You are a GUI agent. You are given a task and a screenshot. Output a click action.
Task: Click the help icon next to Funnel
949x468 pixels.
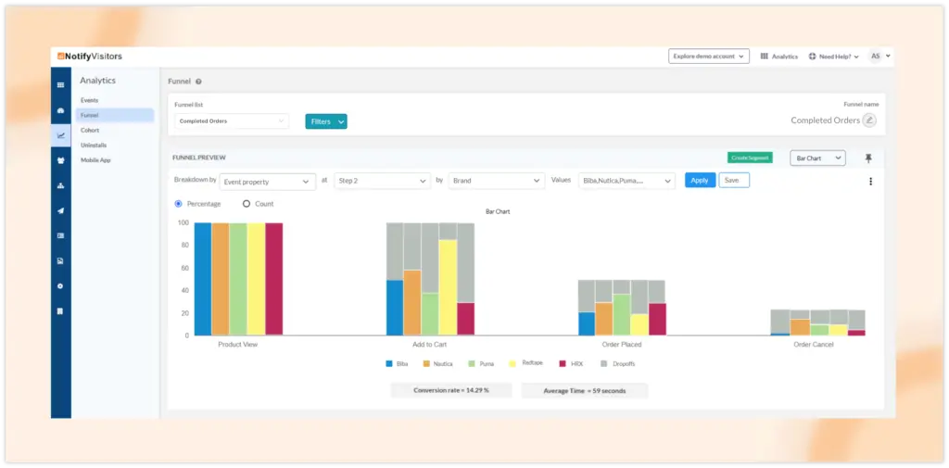198,82
